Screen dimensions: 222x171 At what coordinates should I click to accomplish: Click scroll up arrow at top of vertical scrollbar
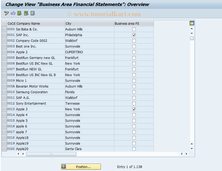click(192, 29)
